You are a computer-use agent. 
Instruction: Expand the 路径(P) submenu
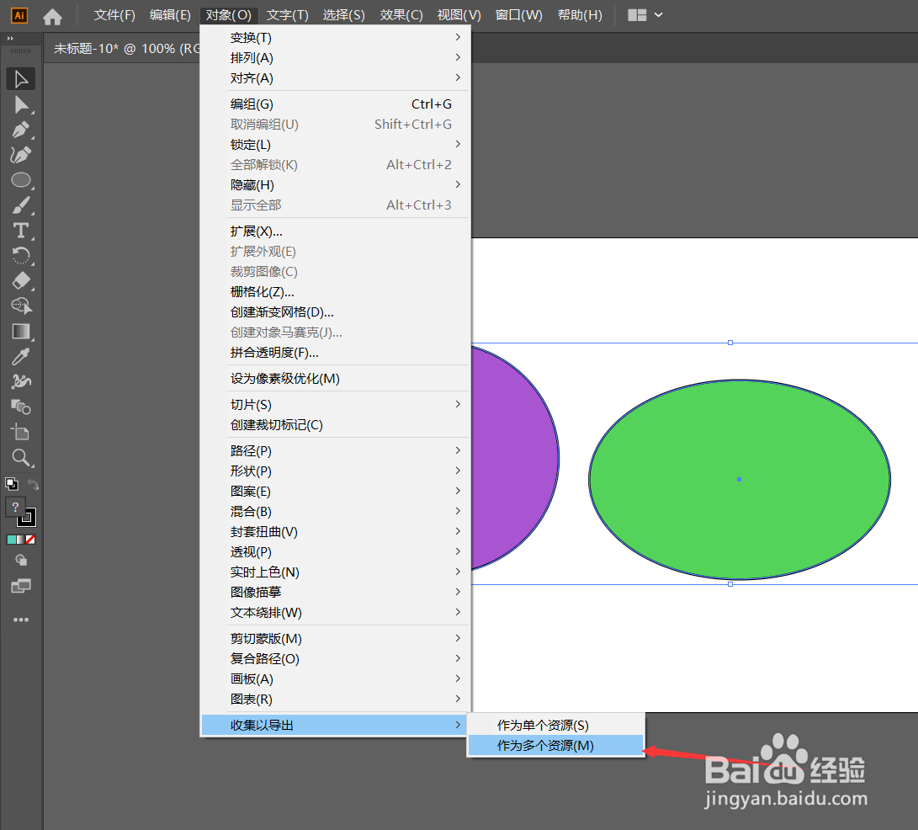click(336, 450)
